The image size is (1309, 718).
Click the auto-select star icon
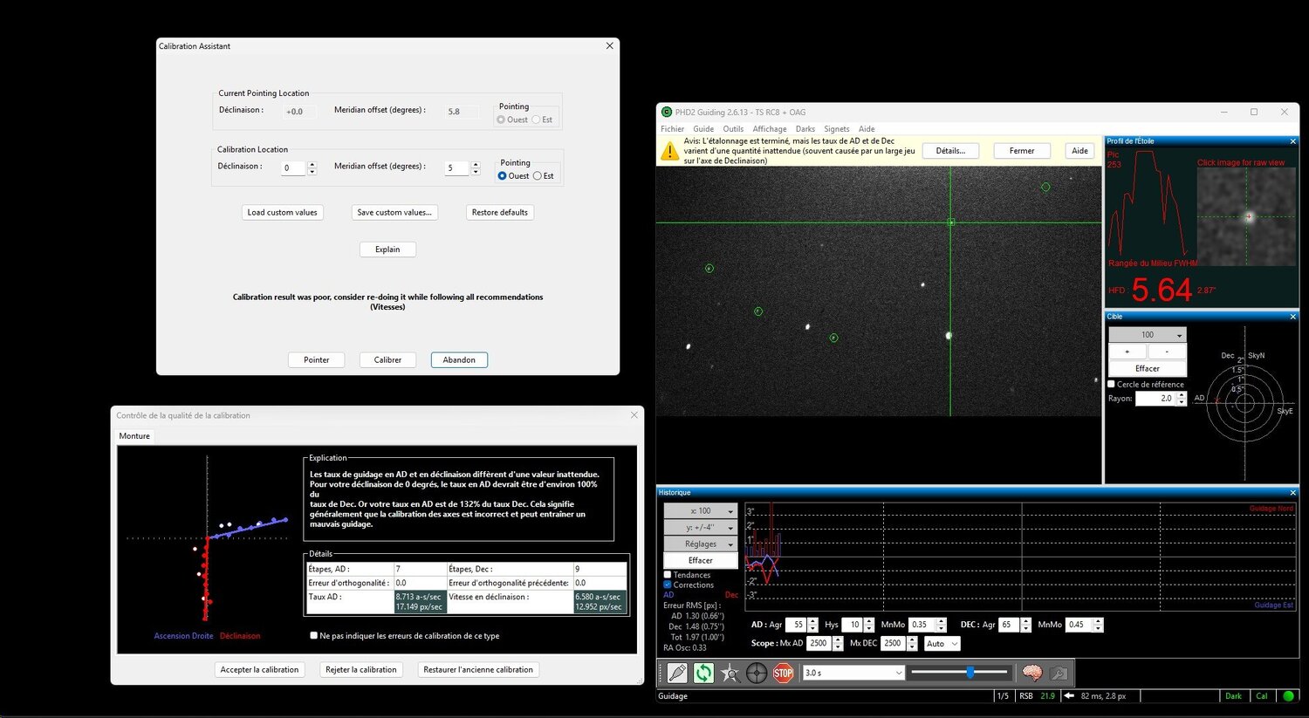point(730,673)
